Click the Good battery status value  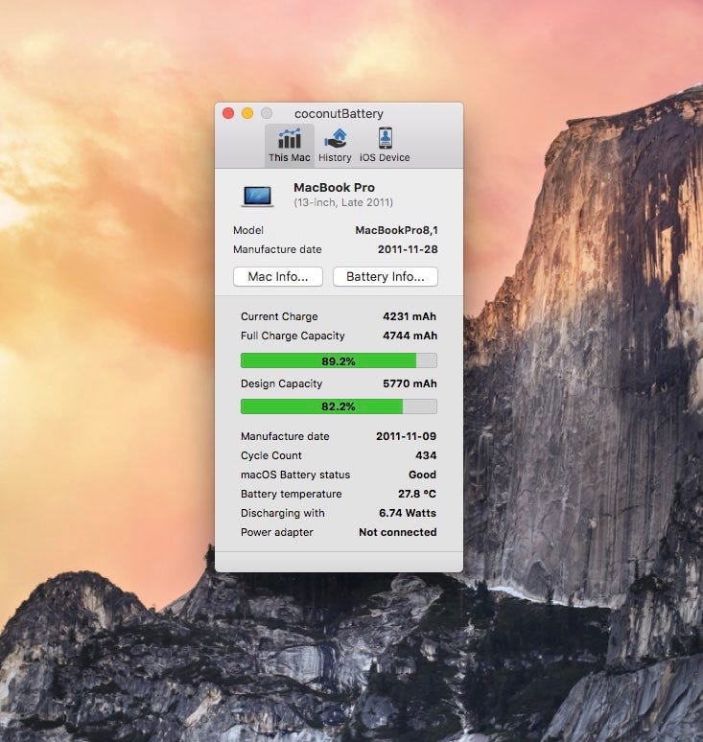point(422,475)
